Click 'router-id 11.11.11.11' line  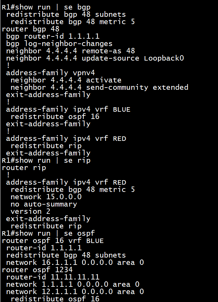point(53,277)
